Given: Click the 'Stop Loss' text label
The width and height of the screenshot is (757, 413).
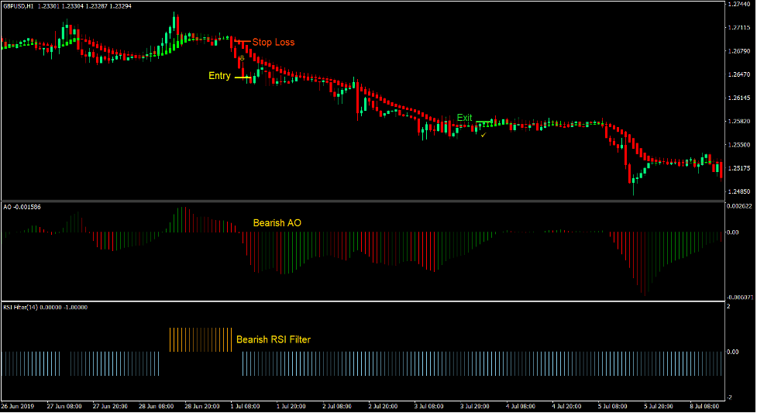Looking at the screenshot, I should (x=273, y=42).
